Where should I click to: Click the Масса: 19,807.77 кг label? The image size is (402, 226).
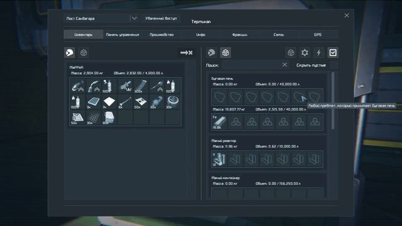point(229,109)
